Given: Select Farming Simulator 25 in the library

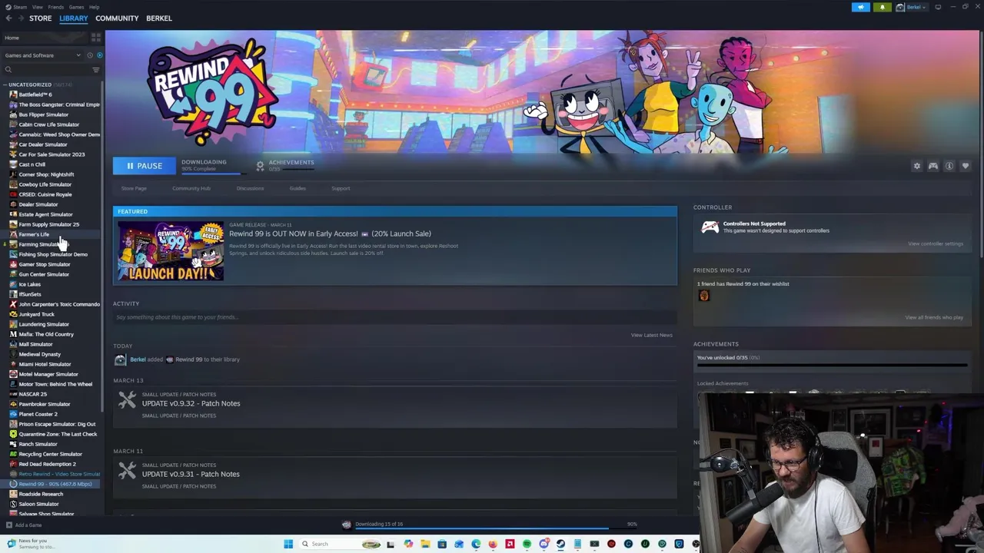Looking at the screenshot, I should click(x=42, y=244).
